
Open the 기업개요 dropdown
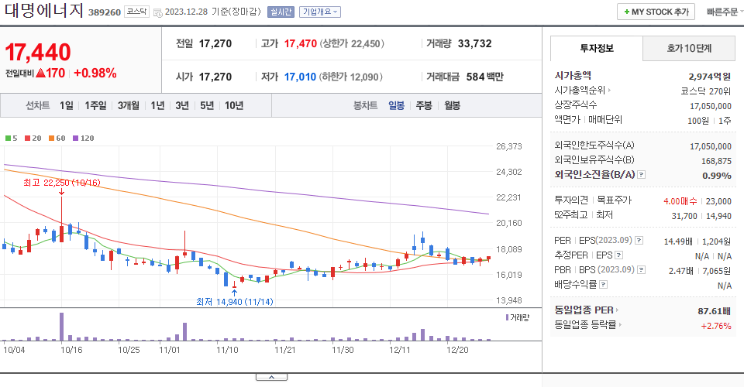click(320, 12)
